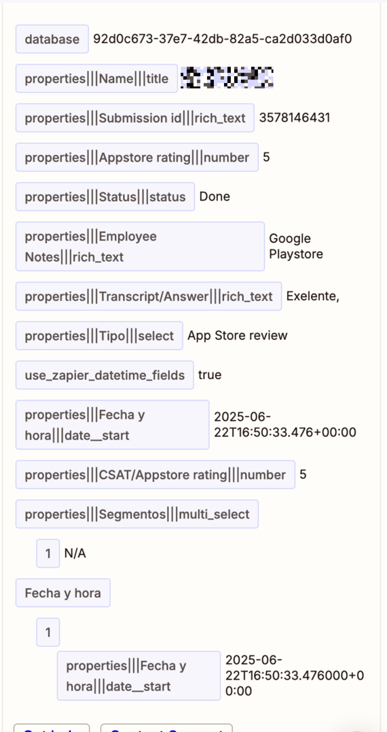This screenshot has height=732, width=387.
Task: Click the first Fecha y hora date__start label
Action: (x=113, y=425)
